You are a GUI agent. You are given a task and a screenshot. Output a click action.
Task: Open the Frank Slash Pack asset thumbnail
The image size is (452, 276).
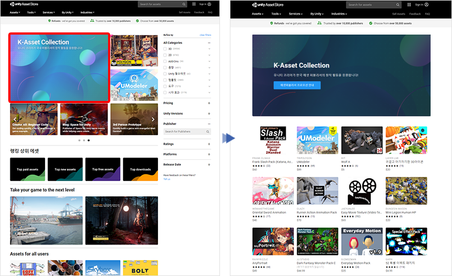pyautogui.click(x=273, y=140)
